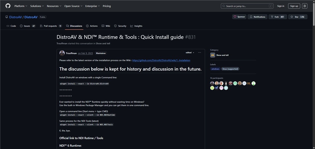Filter by the linux (supported) label
This screenshot has width=315, height=149.
point(230,69)
